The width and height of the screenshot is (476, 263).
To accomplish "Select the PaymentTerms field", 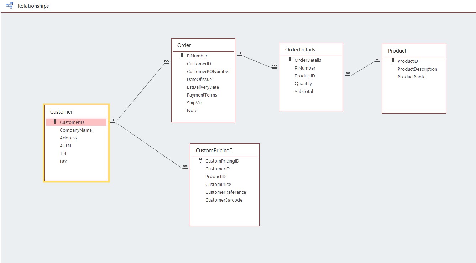I will point(202,95).
